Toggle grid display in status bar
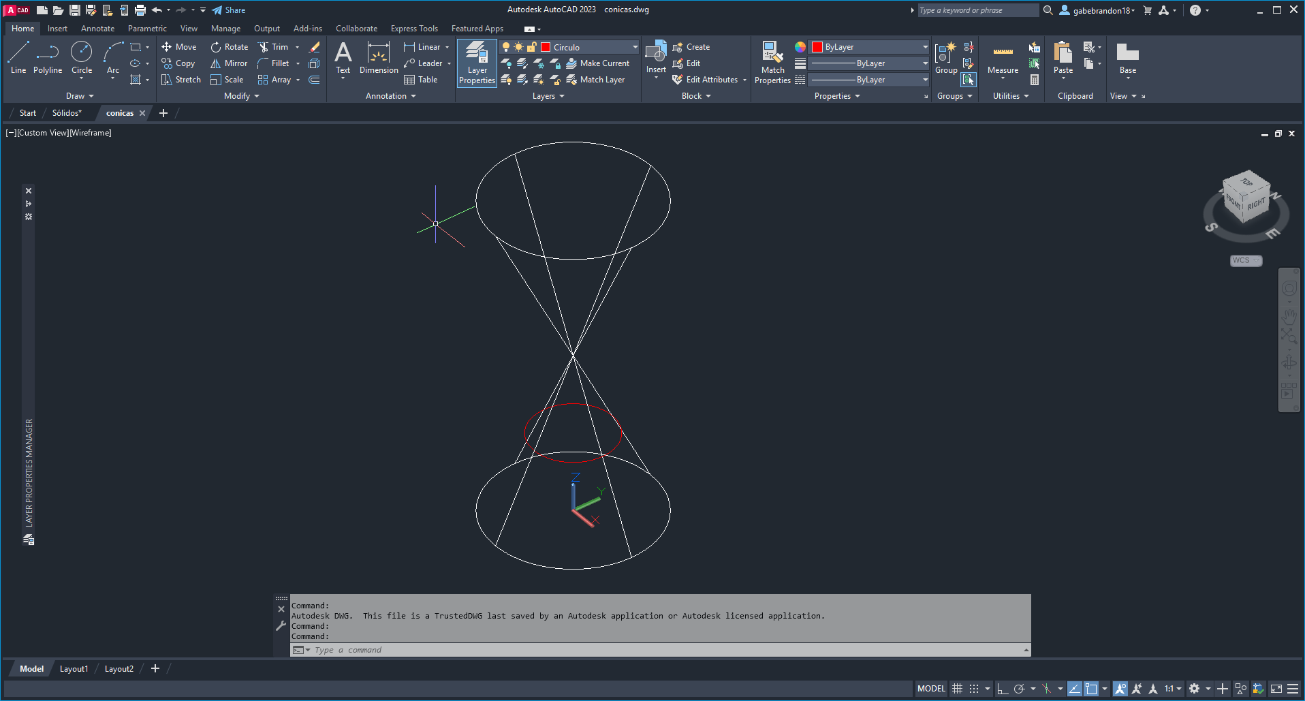Viewport: 1305px width, 701px height. (x=957, y=689)
